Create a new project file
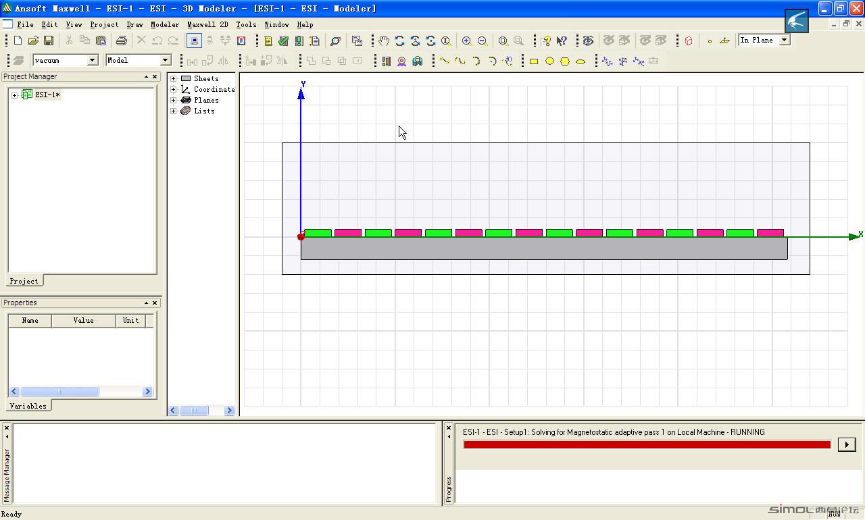The image size is (865, 520). 18,41
